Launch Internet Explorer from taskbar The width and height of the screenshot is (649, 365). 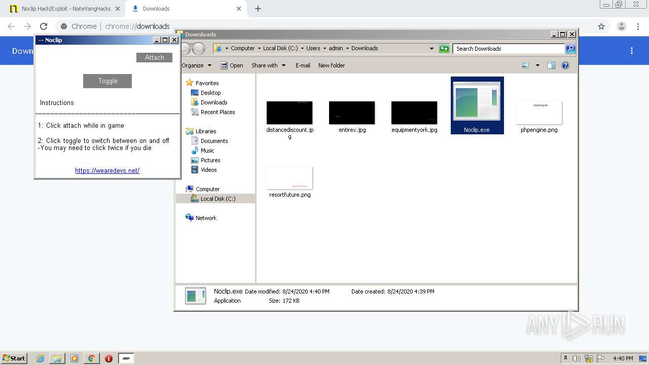tap(41, 358)
